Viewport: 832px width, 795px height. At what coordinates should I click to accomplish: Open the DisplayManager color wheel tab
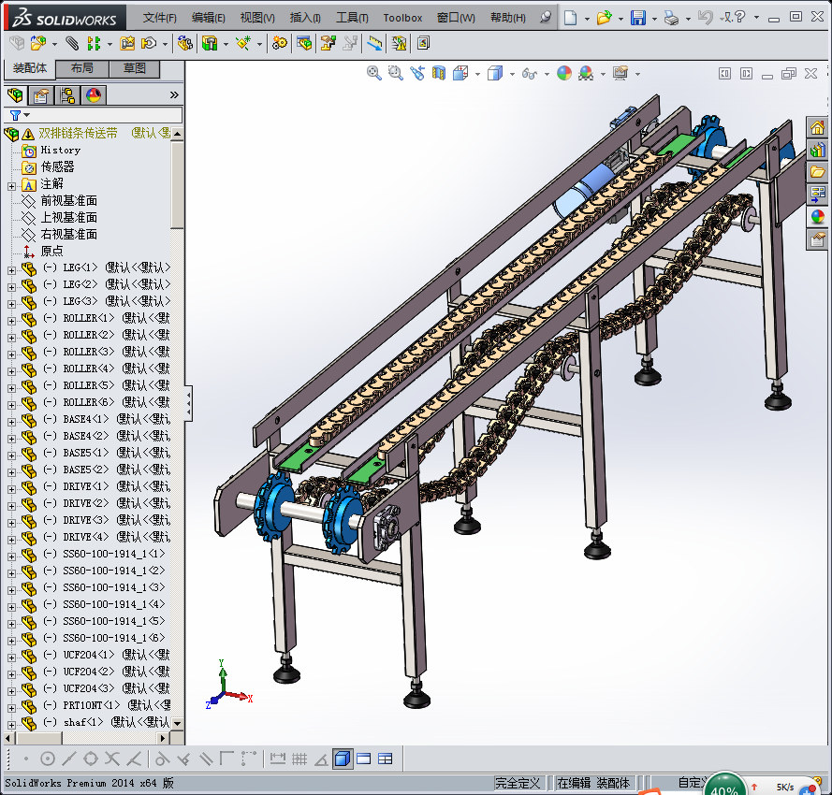[94, 96]
